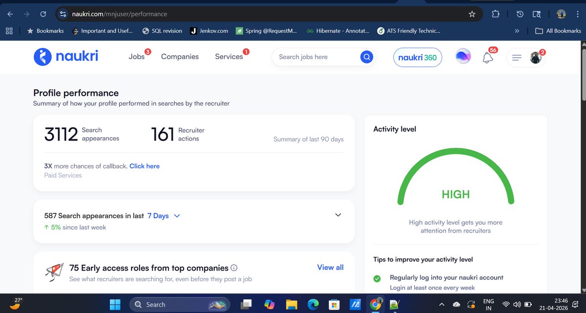Click the Windows taskbar Search box
The image size is (586, 313).
coord(179,304)
